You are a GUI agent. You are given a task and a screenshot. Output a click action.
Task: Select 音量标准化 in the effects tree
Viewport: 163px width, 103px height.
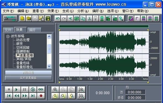click(x=24, y=67)
